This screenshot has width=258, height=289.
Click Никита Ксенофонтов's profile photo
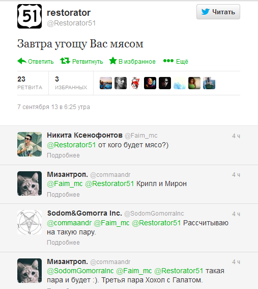click(x=30, y=144)
